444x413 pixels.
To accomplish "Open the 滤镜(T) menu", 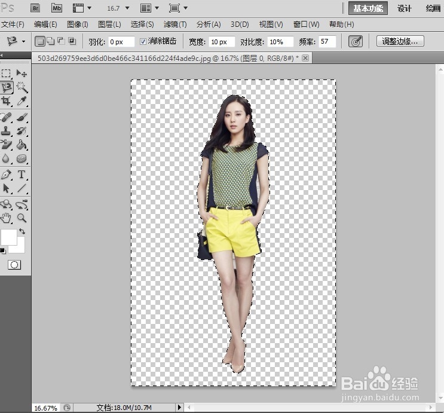I will click(175, 25).
